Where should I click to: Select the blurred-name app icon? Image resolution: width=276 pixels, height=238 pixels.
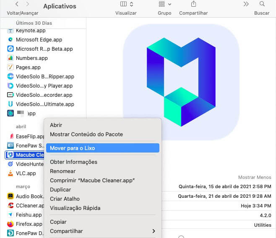(10, 113)
